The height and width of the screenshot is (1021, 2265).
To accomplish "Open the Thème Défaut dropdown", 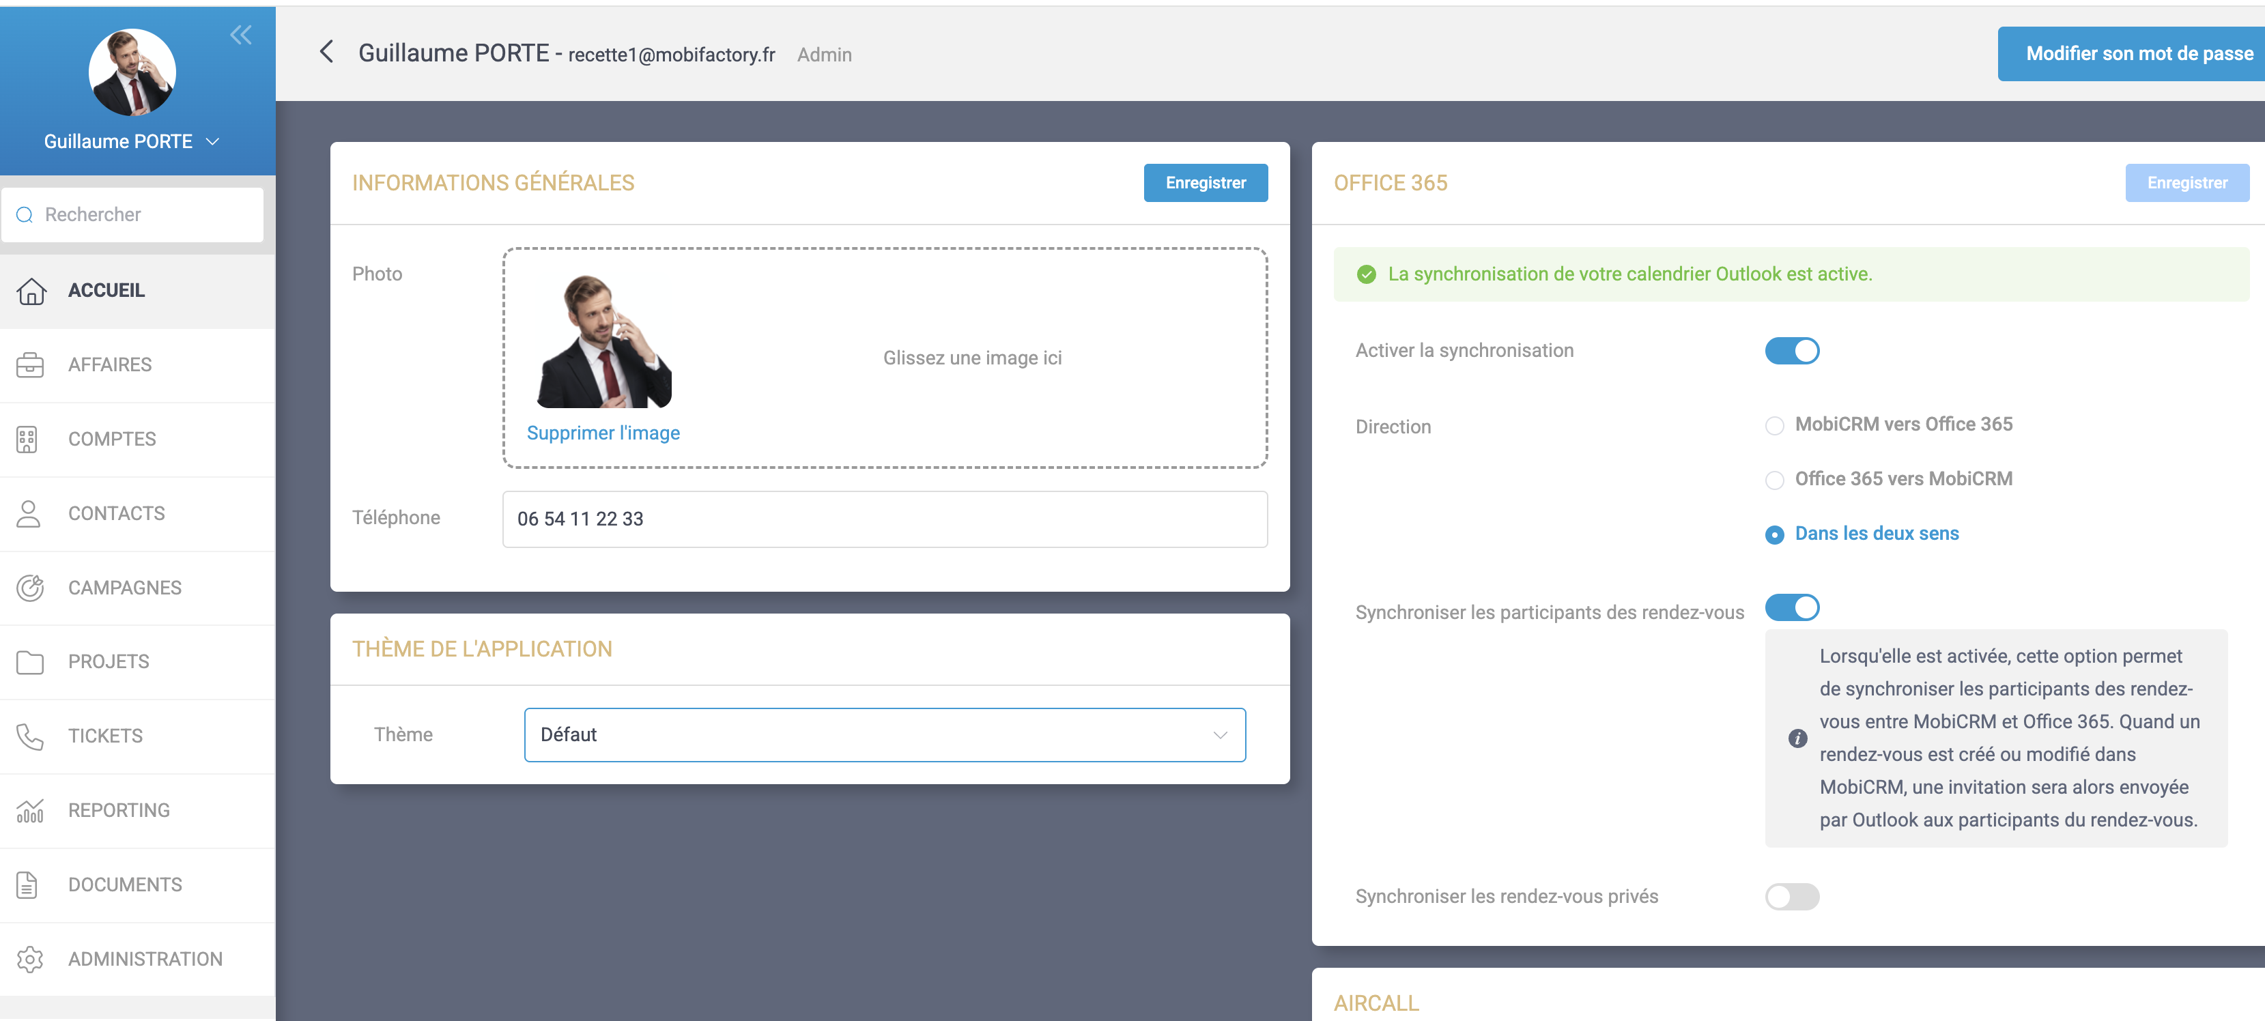I will [883, 734].
